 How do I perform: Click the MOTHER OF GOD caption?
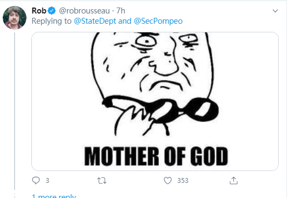(x=156, y=156)
